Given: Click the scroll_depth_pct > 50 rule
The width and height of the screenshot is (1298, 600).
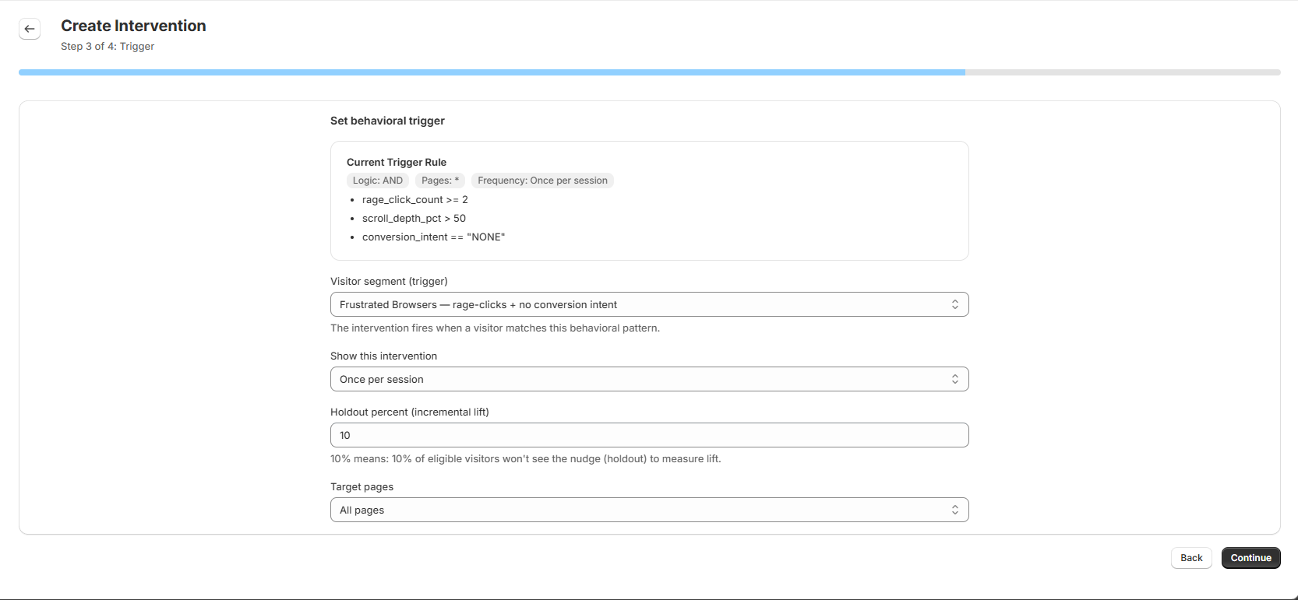Looking at the screenshot, I should click(x=414, y=219).
